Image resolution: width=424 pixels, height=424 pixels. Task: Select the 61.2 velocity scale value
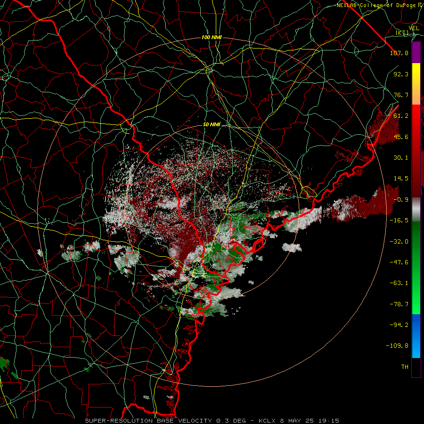point(401,116)
